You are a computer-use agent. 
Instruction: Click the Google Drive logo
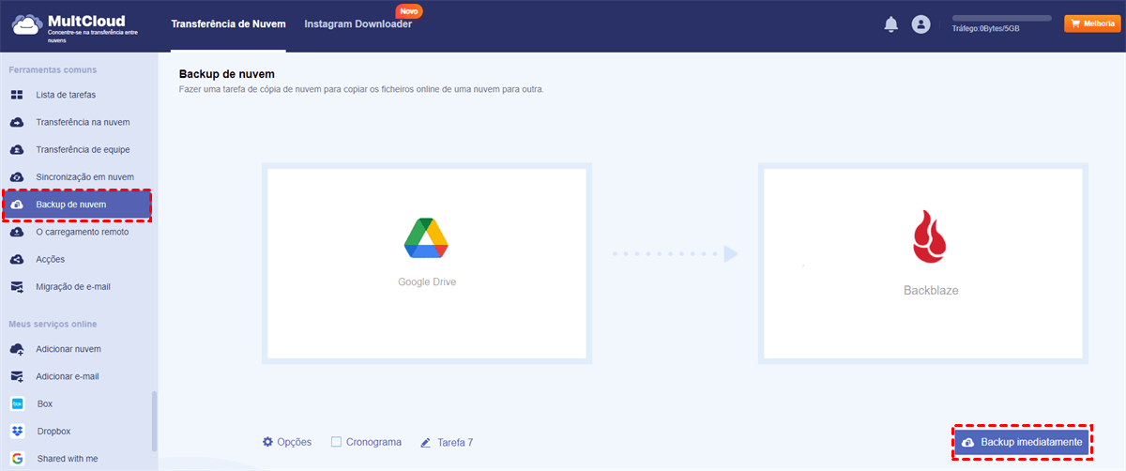tap(426, 237)
